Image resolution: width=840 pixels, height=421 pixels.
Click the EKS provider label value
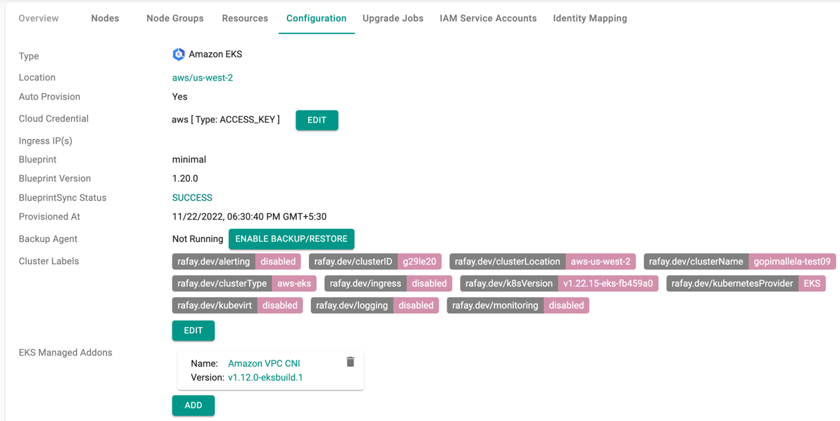point(812,283)
